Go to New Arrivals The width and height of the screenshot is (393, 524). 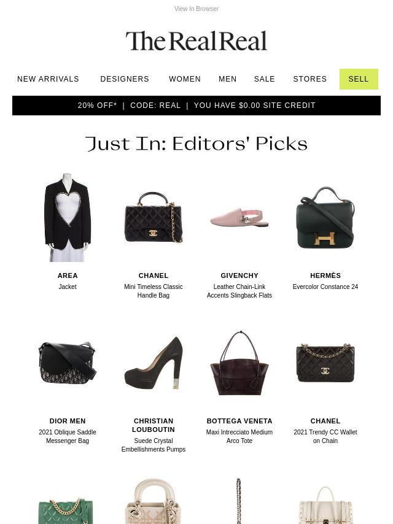tap(48, 79)
